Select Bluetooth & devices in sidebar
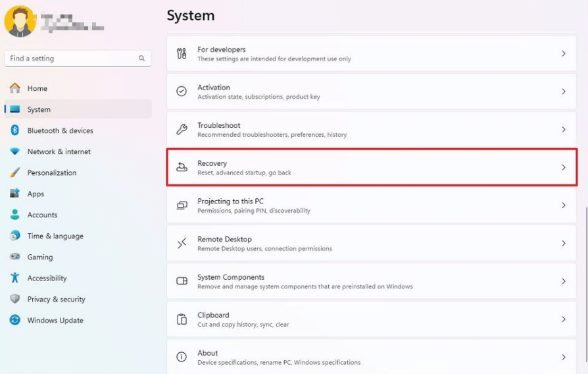 click(x=60, y=130)
